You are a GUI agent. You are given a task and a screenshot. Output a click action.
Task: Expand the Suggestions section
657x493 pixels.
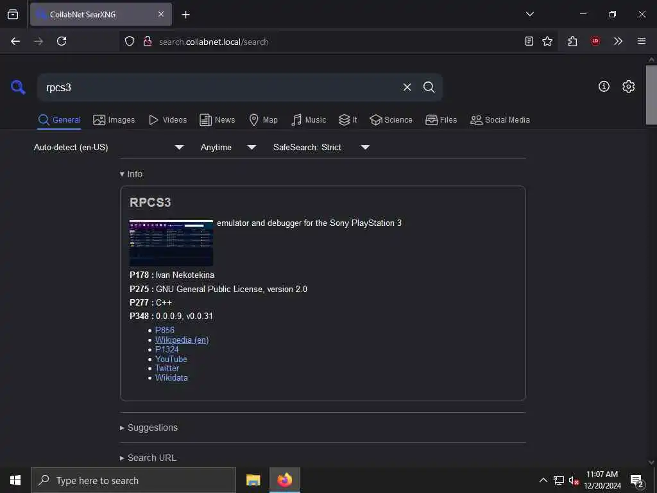point(149,428)
